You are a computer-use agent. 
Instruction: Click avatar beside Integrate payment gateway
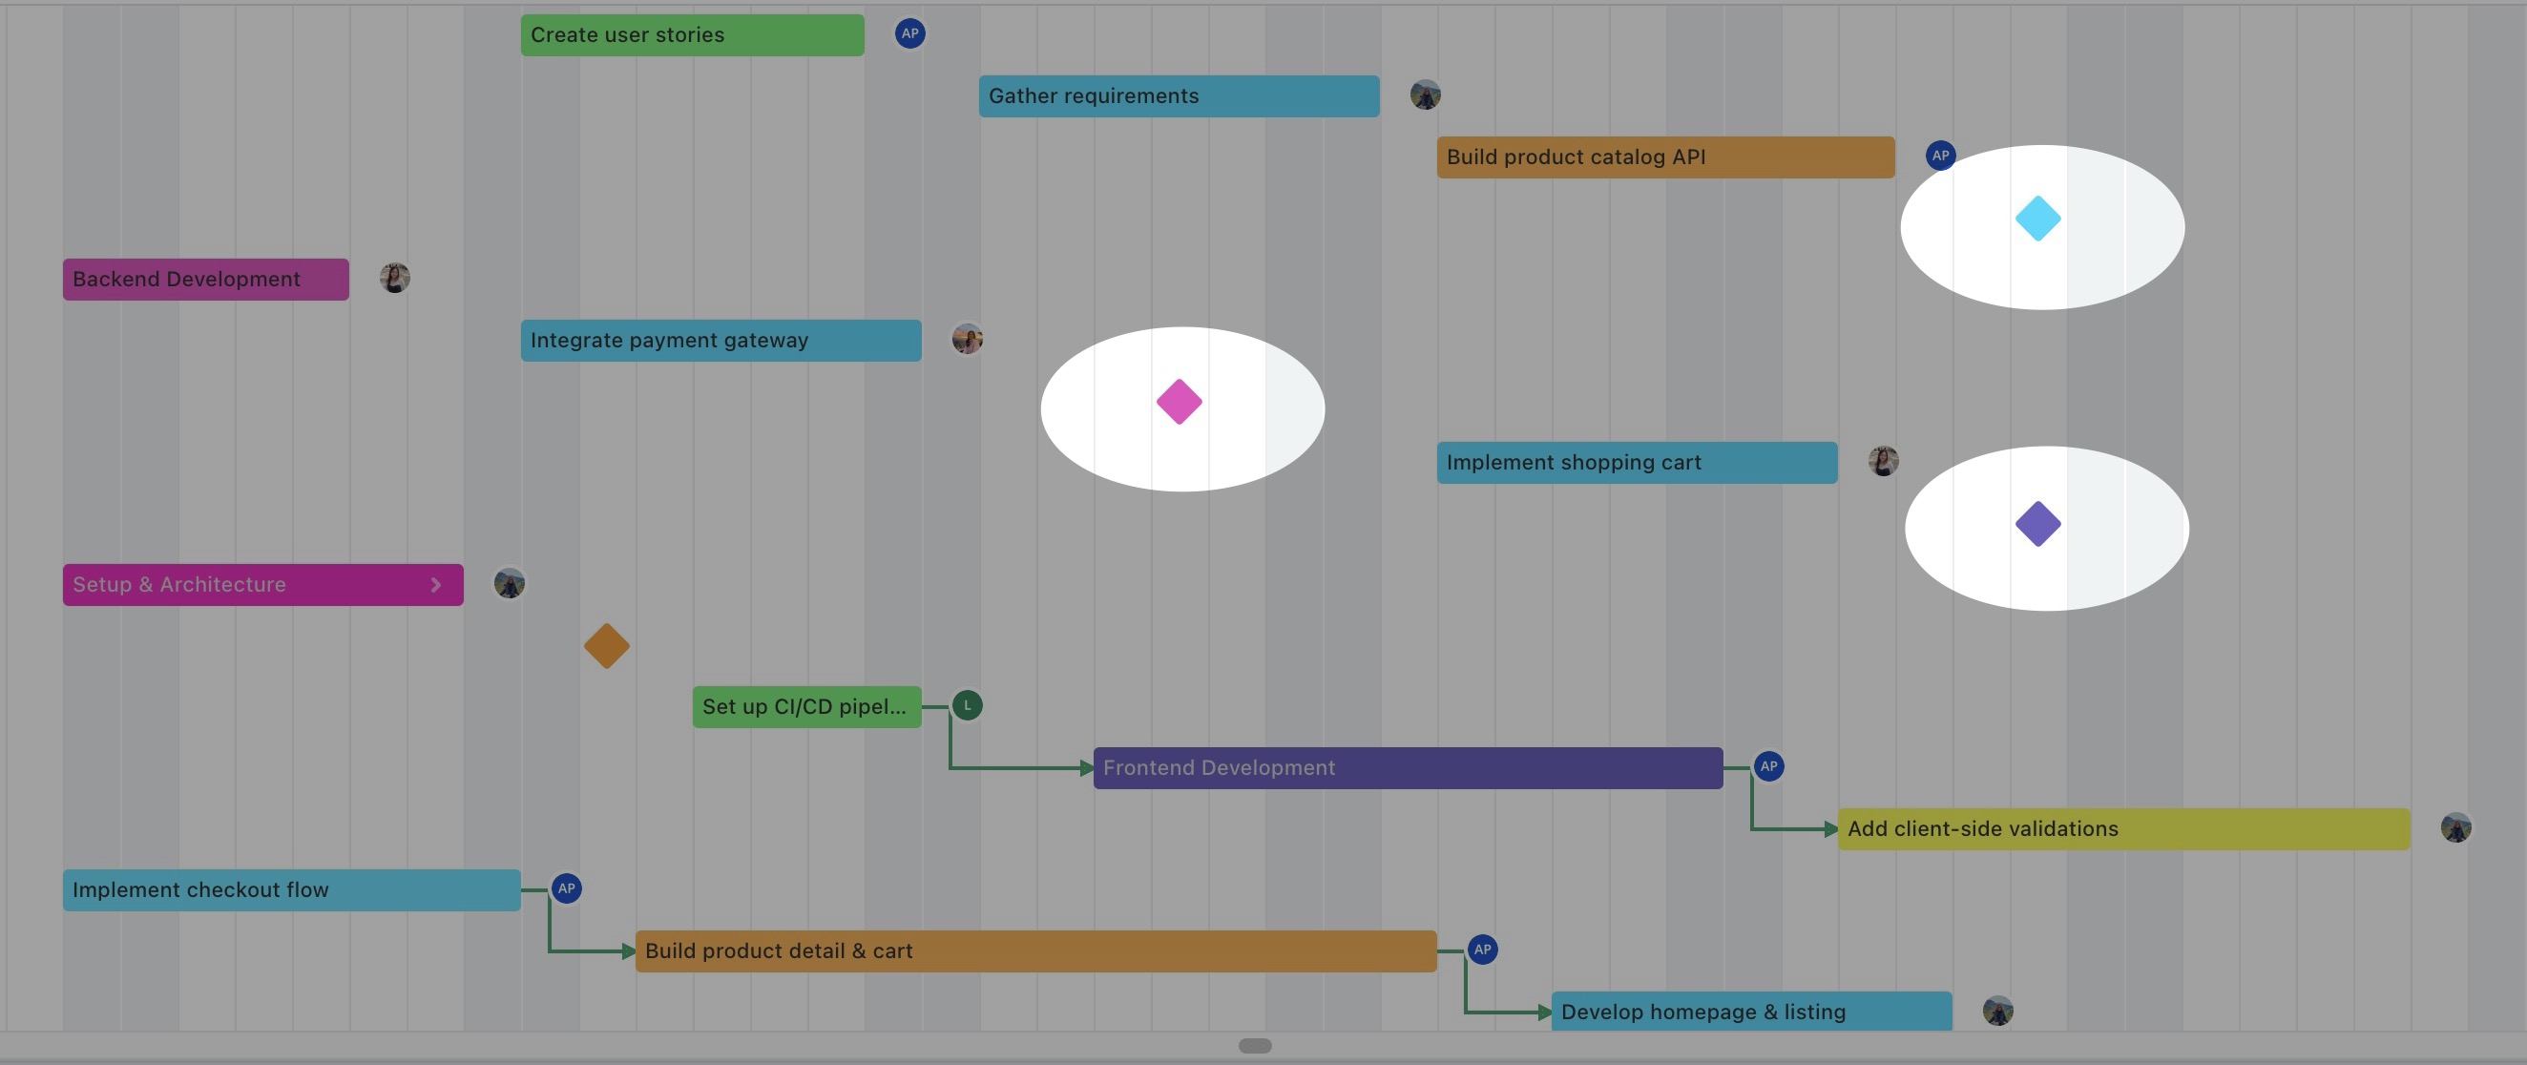pos(967,340)
